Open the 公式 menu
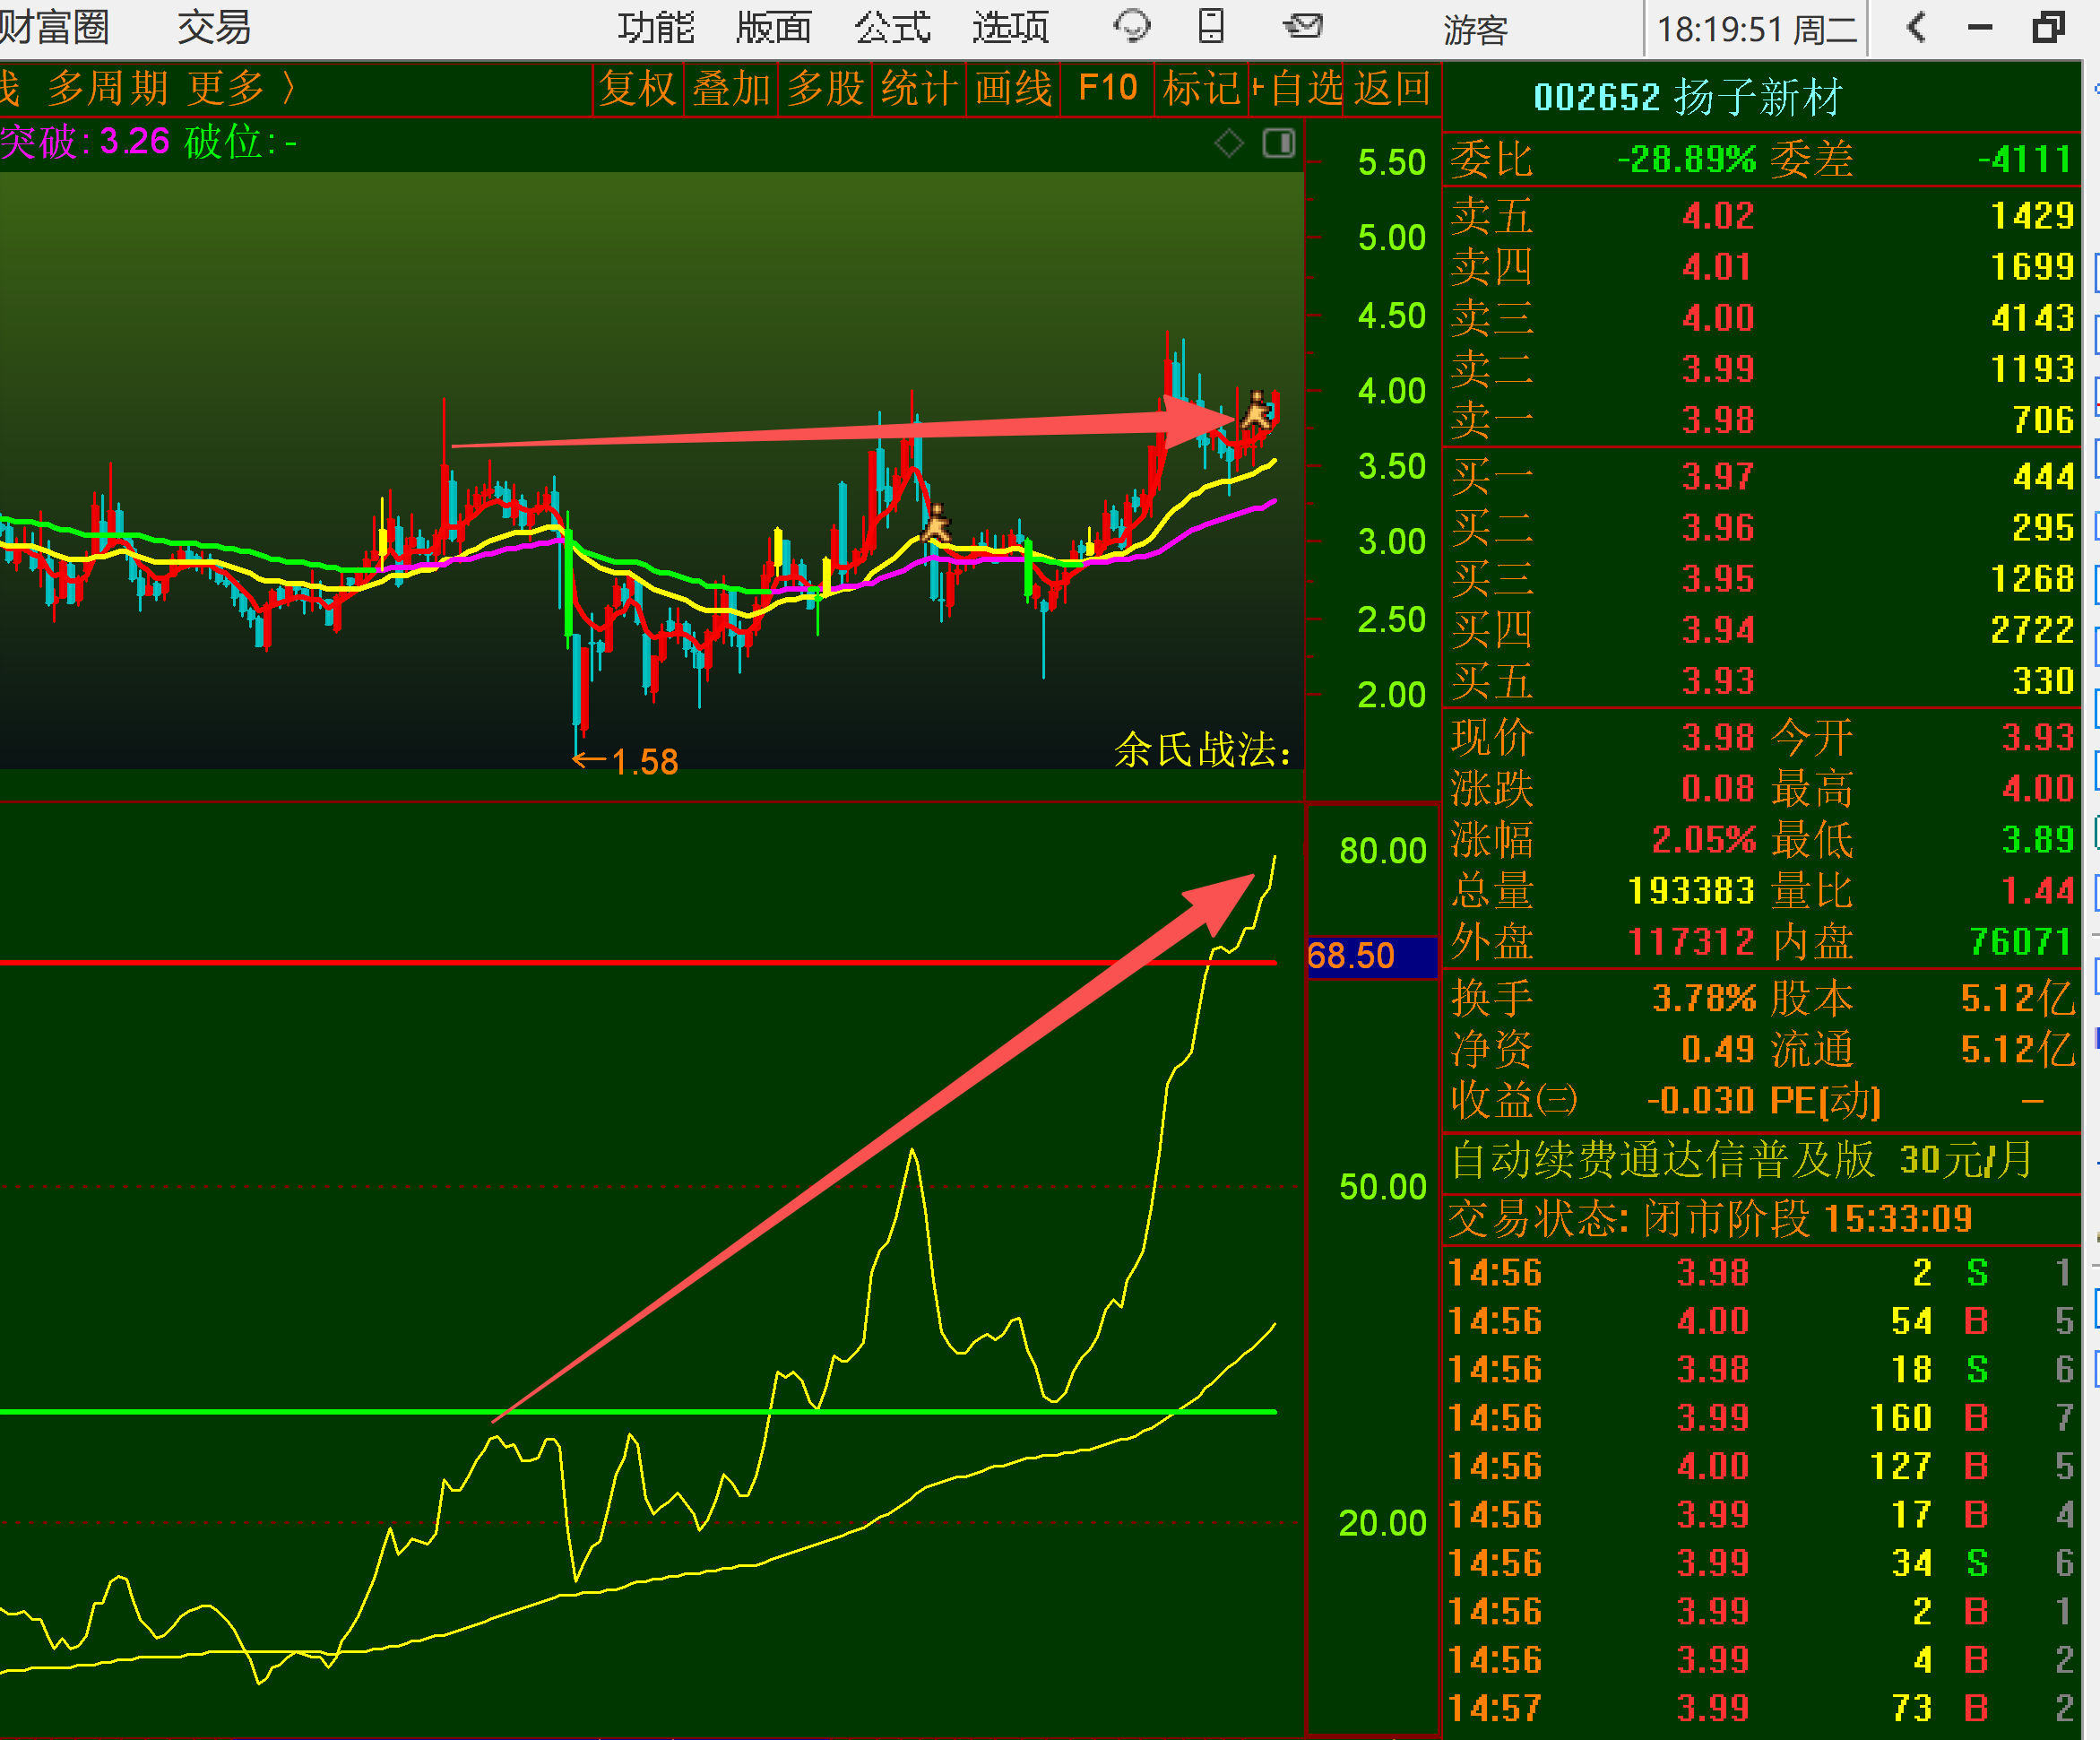2100x1740 pixels. click(x=892, y=28)
